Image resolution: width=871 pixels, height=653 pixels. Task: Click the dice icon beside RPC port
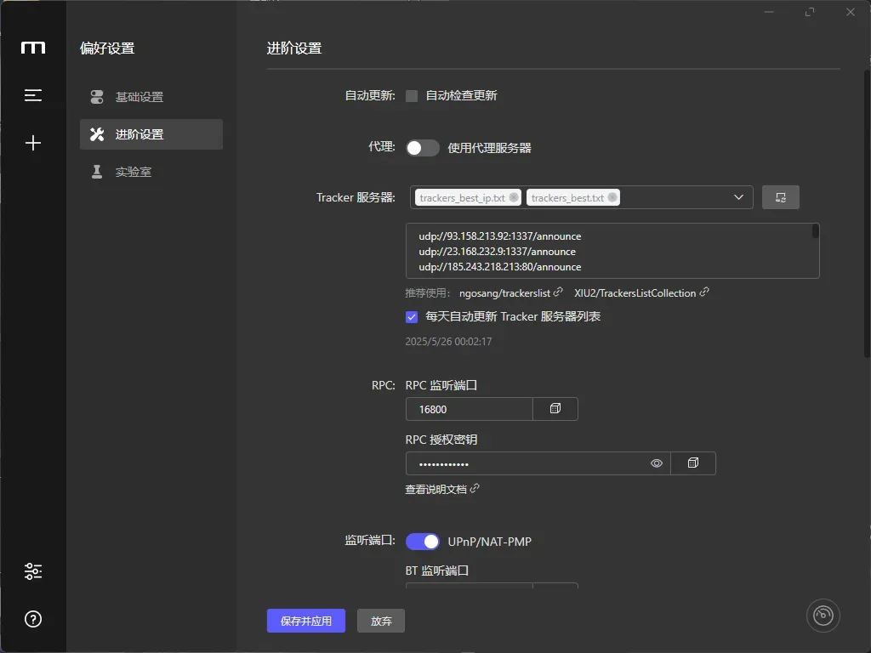click(x=555, y=409)
